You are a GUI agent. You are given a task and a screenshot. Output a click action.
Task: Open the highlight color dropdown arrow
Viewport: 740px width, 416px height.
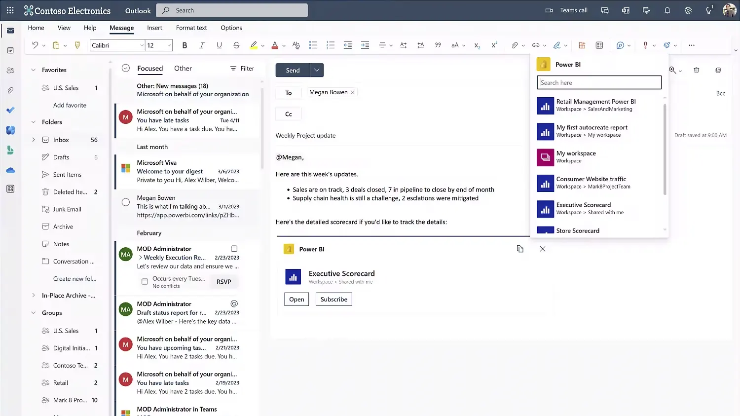click(x=262, y=45)
